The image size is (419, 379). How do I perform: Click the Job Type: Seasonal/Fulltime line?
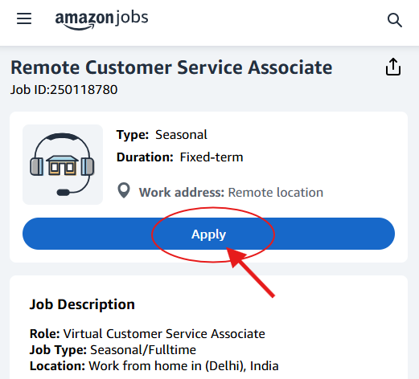pyautogui.click(x=113, y=350)
